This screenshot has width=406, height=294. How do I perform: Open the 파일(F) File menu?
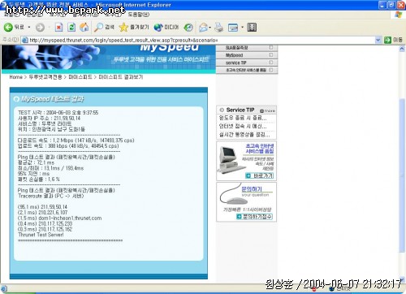11,15
